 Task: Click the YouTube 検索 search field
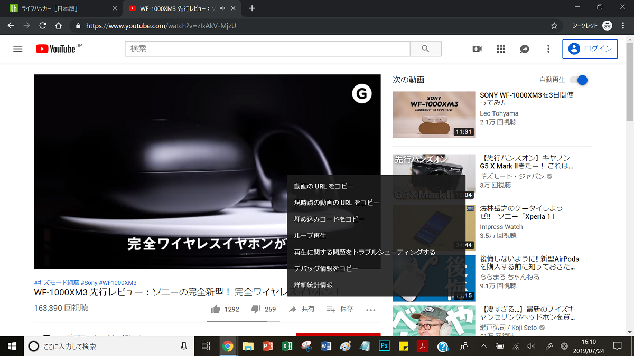(267, 49)
